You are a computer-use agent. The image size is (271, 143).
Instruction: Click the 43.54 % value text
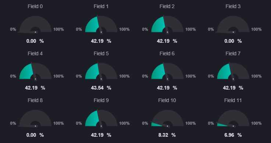[101, 88]
